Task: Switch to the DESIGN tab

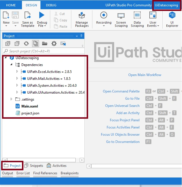Action: click(31, 5)
